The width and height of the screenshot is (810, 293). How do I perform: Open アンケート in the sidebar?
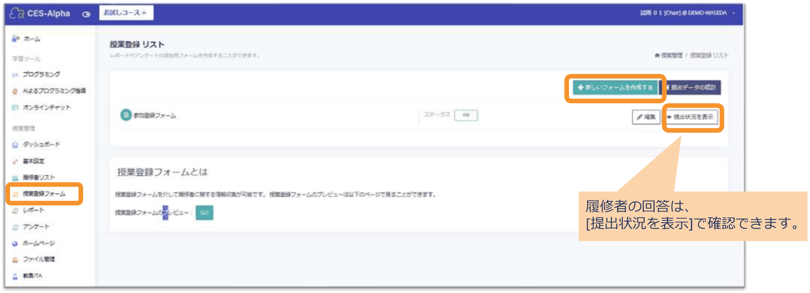(36, 227)
